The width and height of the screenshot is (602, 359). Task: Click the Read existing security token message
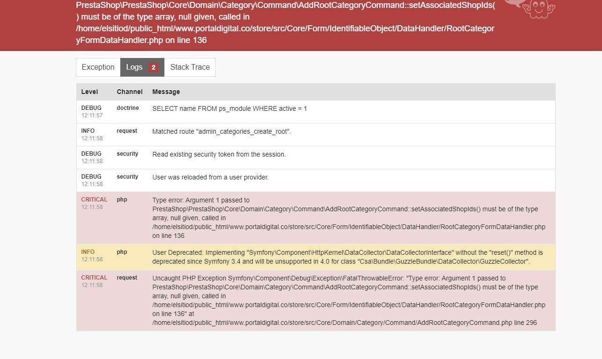point(219,154)
